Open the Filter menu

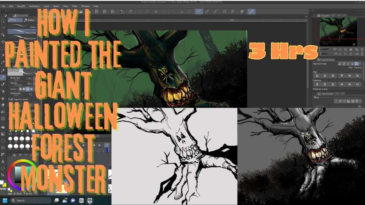click(75, 6)
